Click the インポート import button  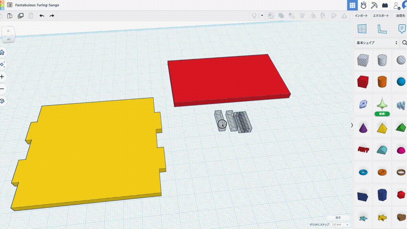click(361, 15)
